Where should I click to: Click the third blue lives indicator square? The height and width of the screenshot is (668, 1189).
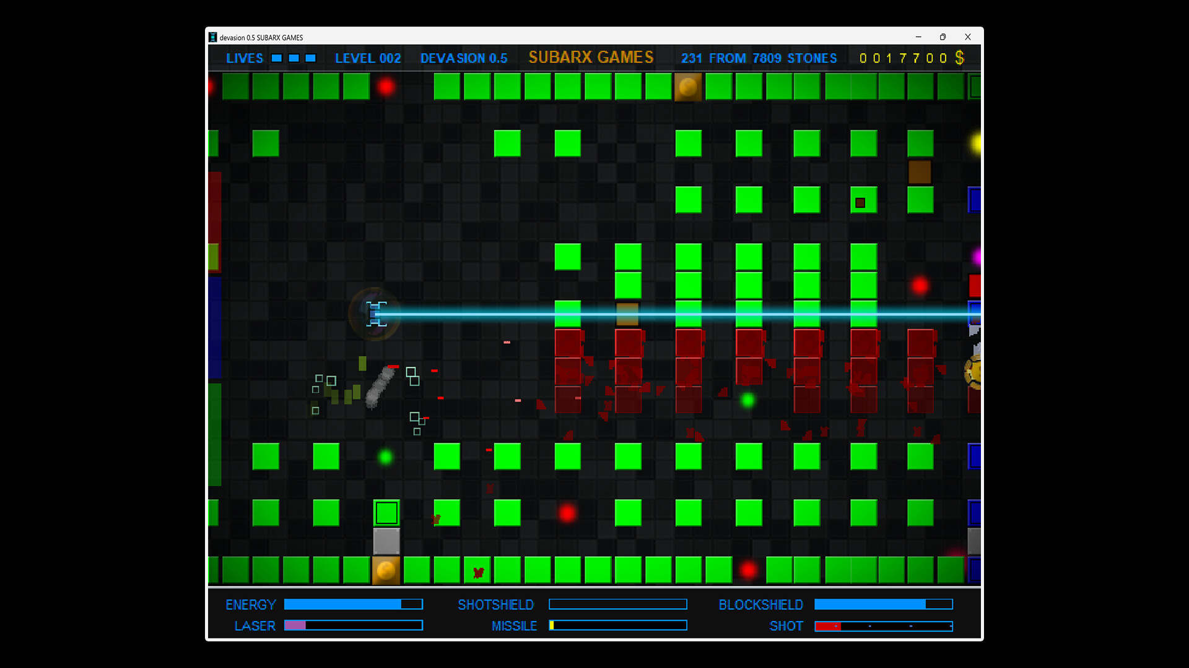pos(311,58)
